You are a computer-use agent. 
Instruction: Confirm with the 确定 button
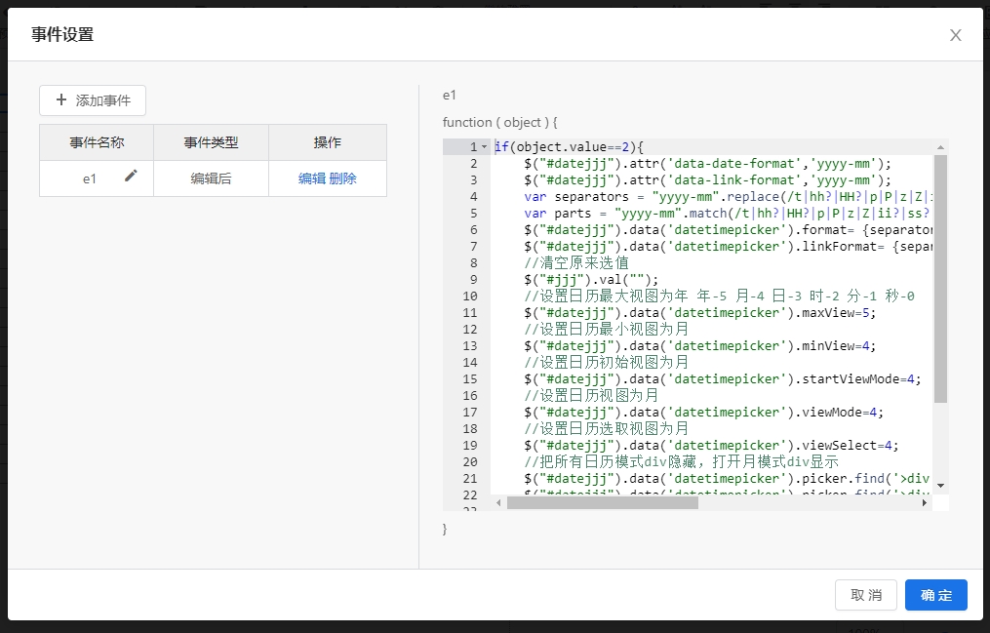(935, 595)
